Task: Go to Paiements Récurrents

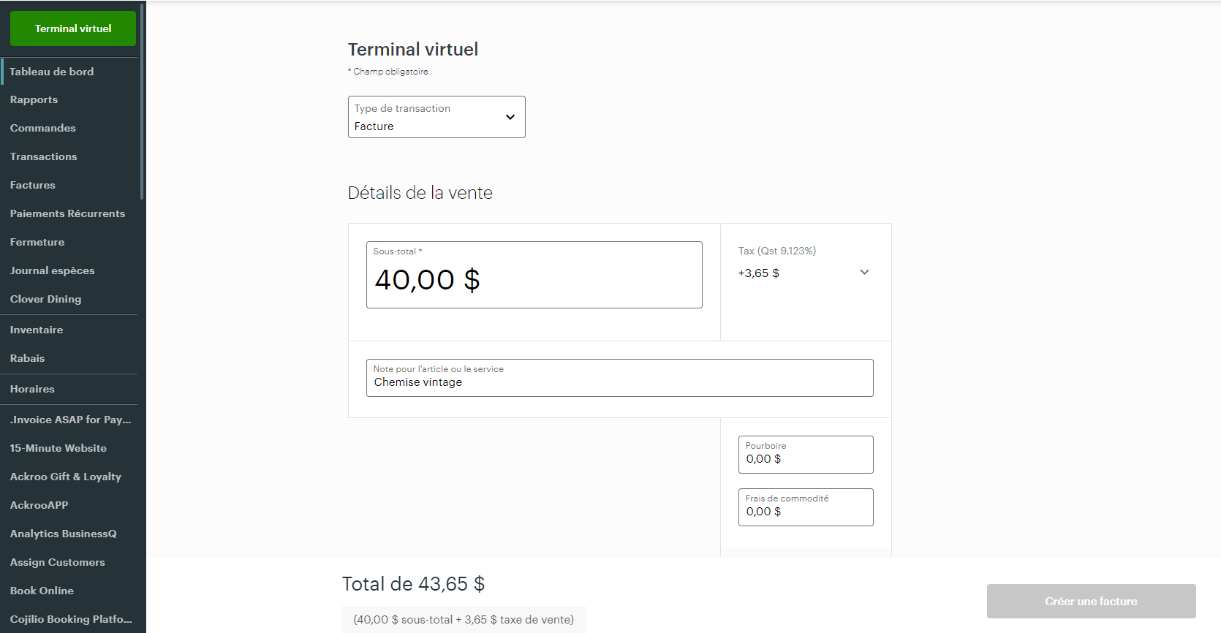Action: click(x=67, y=213)
